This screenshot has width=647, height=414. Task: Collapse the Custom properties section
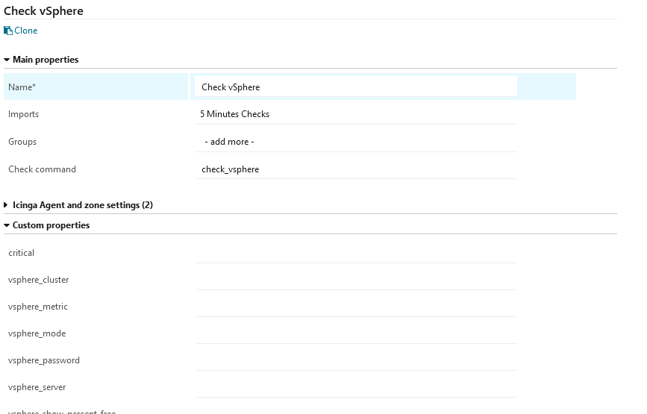point(46,225)
